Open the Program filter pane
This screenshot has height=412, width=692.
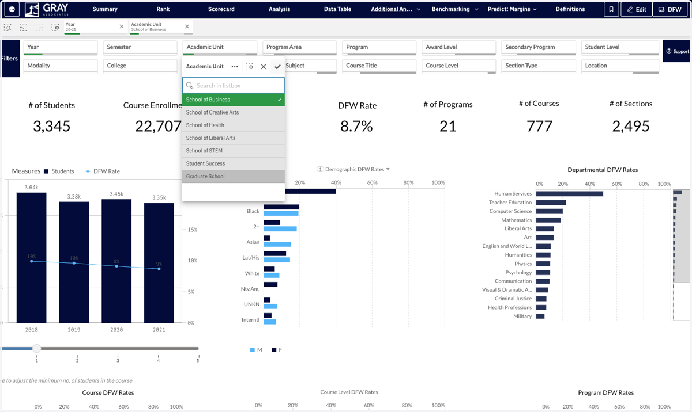coord(379,48)
